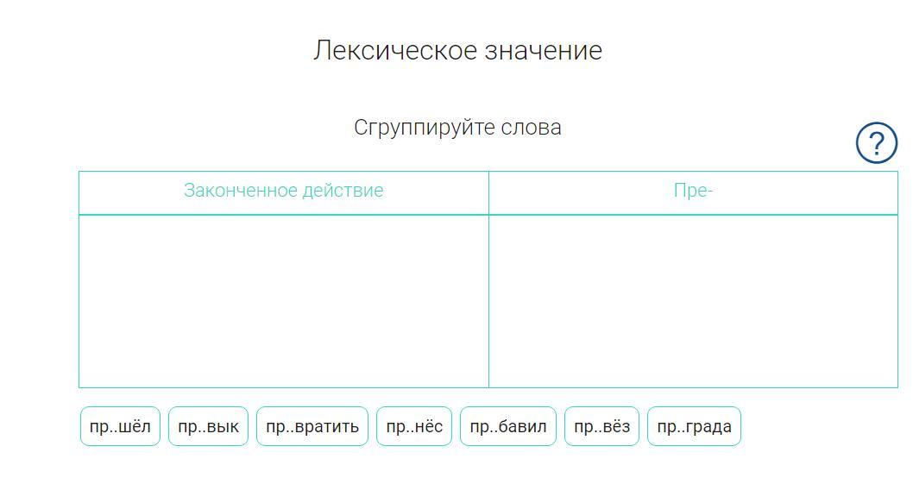
Task: Select the пр..вёз word chip
Action: pos(602,426)
